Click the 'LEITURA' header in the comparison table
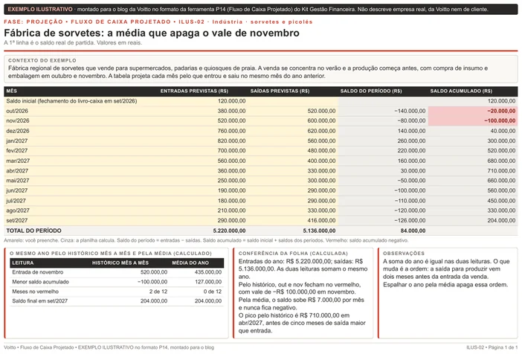 [x=22, y=263]
